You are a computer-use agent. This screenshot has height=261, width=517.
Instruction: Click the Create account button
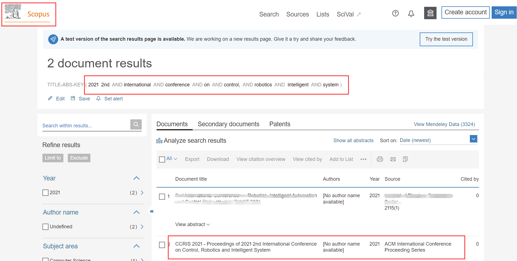pyautogui.click(x=465, y=12)
